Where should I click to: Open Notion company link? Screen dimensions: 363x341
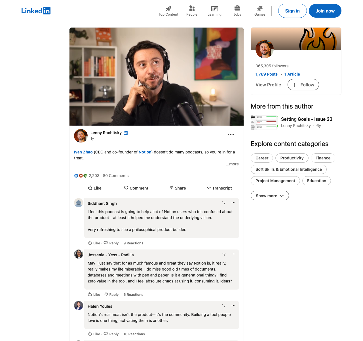tap(145, 152)
